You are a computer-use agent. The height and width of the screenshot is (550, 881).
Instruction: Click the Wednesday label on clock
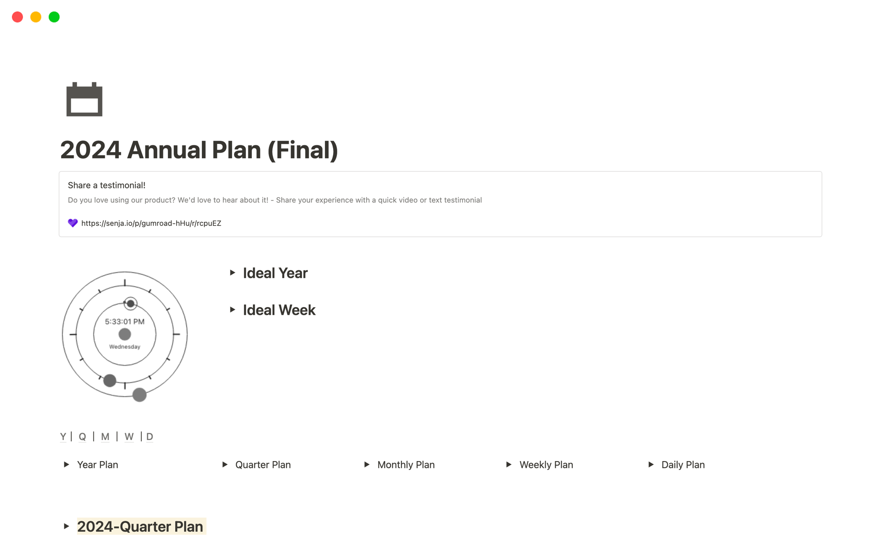(125, 346)
